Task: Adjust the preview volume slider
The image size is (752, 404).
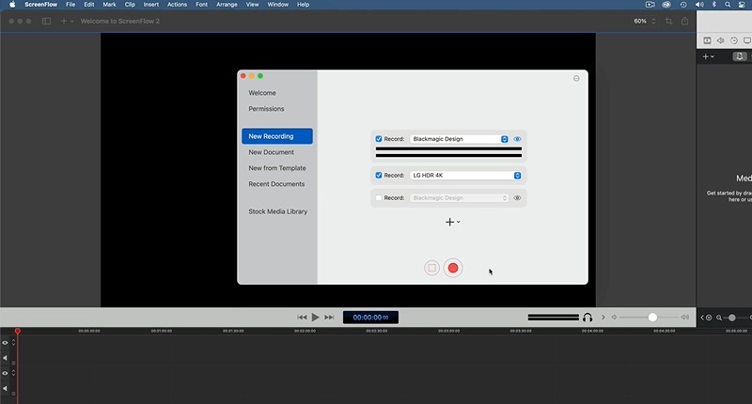Action: pos(648,318)
